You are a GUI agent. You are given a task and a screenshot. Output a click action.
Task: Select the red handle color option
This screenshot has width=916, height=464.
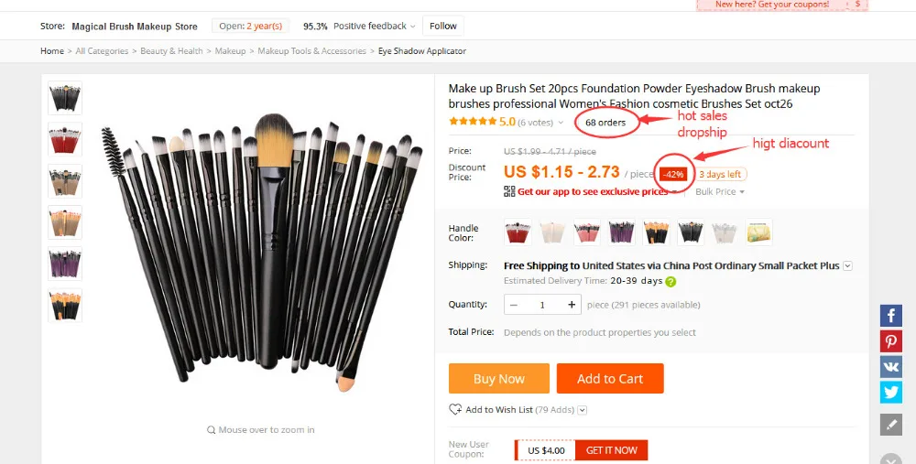point(518,232)
